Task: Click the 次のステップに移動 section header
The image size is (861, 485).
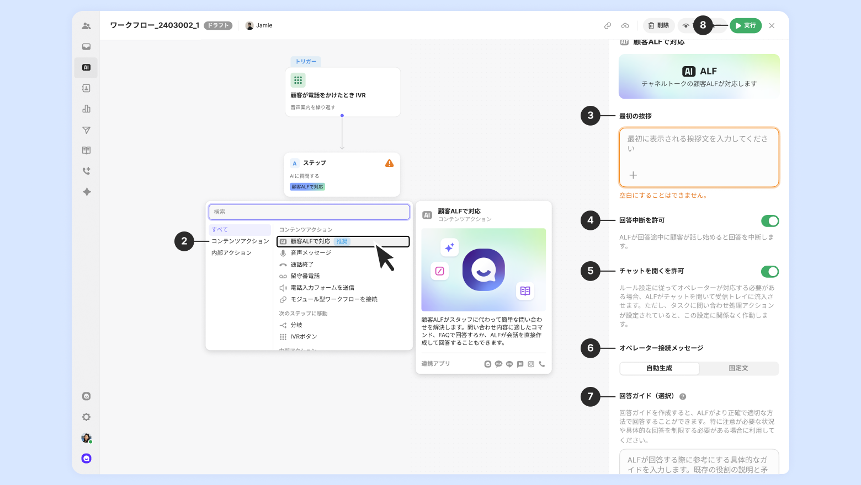Action: pos(303,314)
